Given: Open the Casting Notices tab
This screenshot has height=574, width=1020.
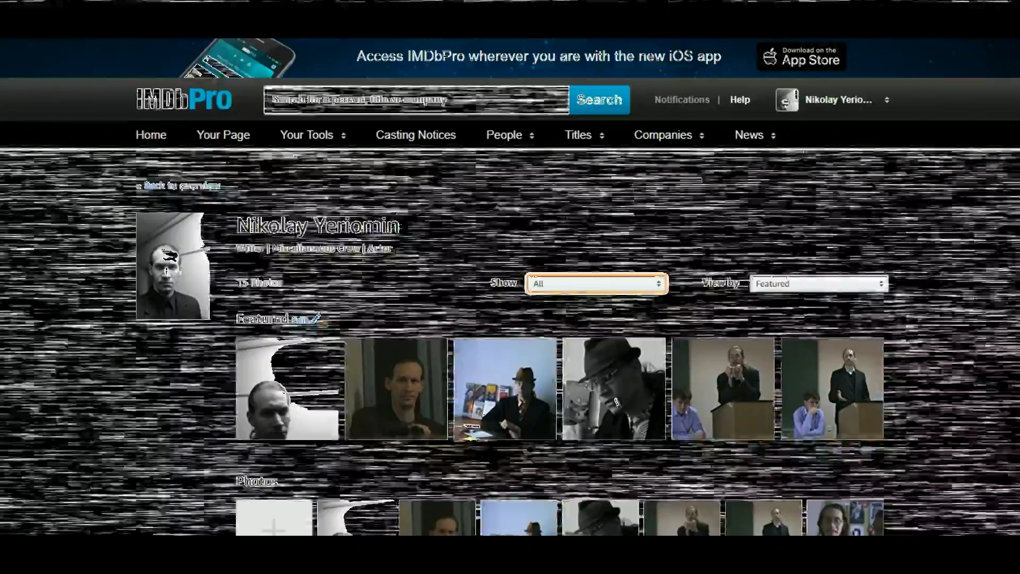Looking at the screenshot, I should [x=415, y=135].
